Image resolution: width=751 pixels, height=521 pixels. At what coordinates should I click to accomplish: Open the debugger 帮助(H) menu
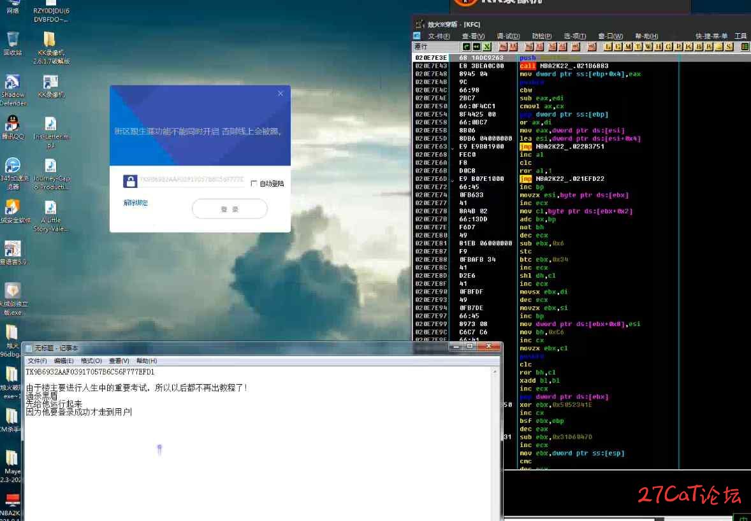[x=646, y=36]
